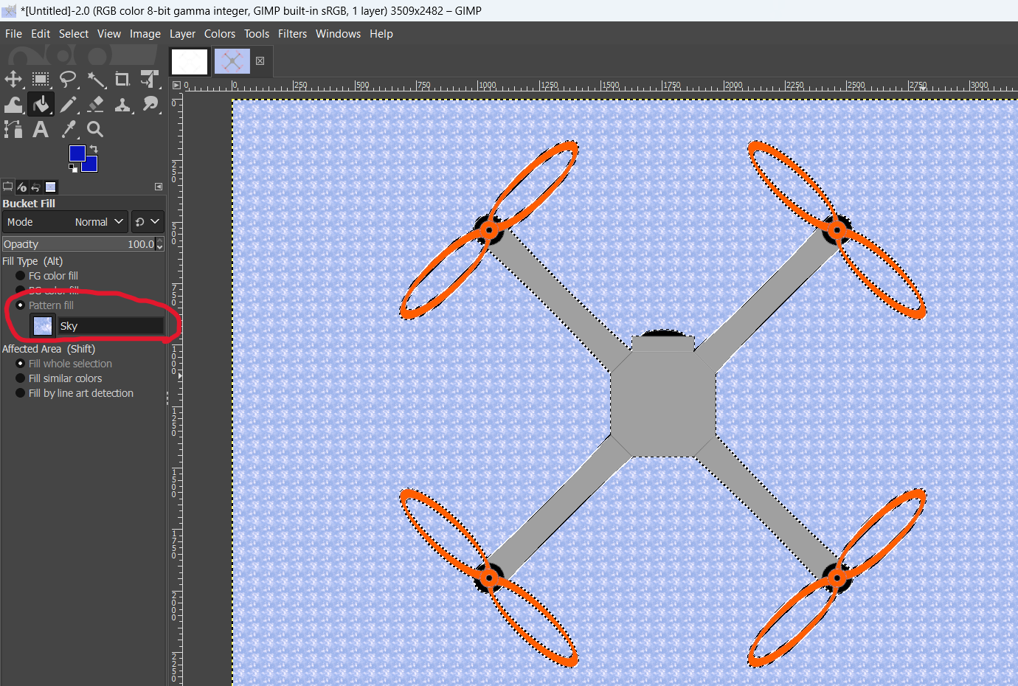Choose Fill by line art detection

click(74, 393)
